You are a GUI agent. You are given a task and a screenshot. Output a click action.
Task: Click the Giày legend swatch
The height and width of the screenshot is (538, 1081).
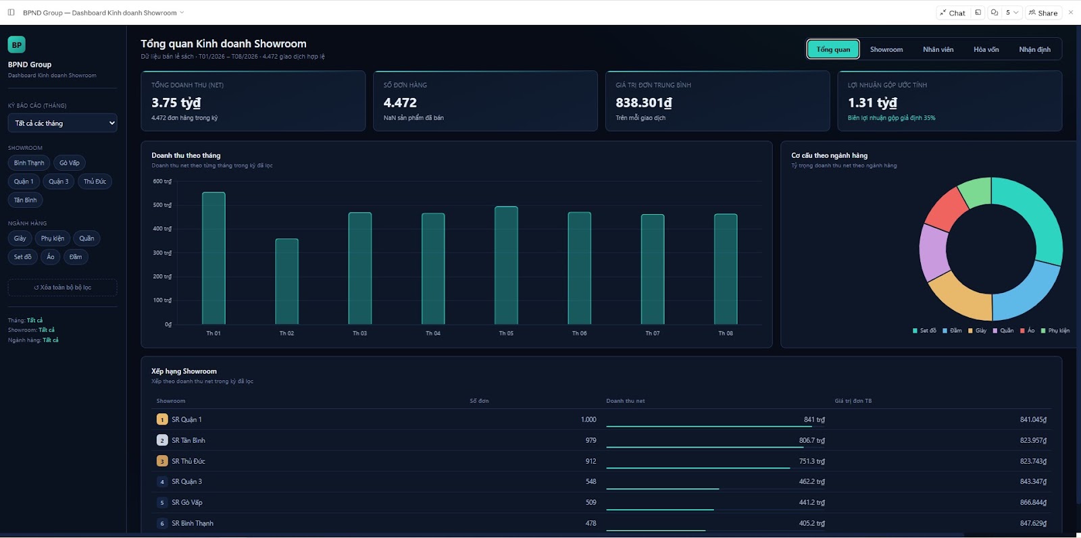pyautogui.click(x=970, y=331)
